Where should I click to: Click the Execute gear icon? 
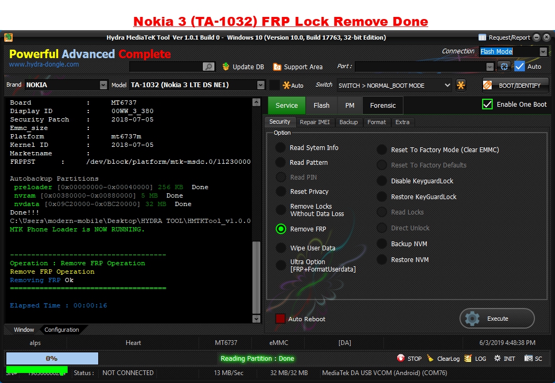472,319
